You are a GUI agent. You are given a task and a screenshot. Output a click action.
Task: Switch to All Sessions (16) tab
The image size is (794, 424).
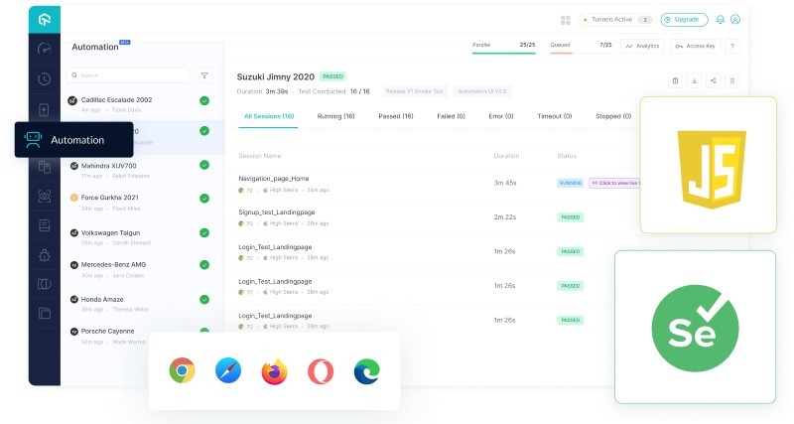(x=269, y=116)
